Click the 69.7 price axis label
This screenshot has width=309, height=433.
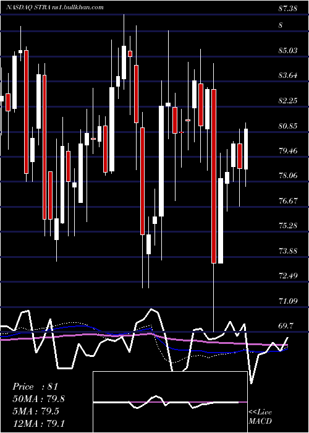(x=286, y=326)
